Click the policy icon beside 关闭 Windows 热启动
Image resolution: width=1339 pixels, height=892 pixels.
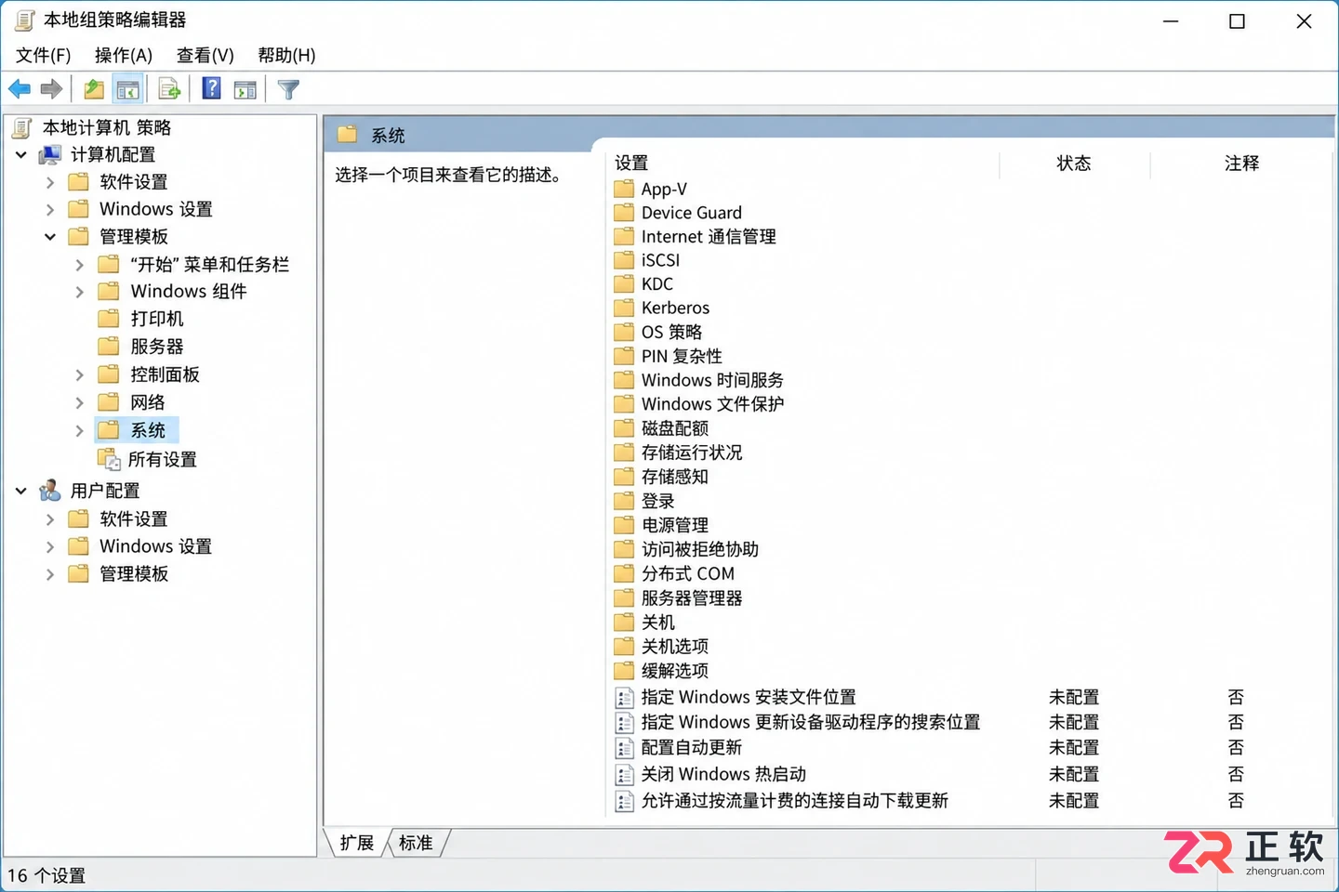625,774
